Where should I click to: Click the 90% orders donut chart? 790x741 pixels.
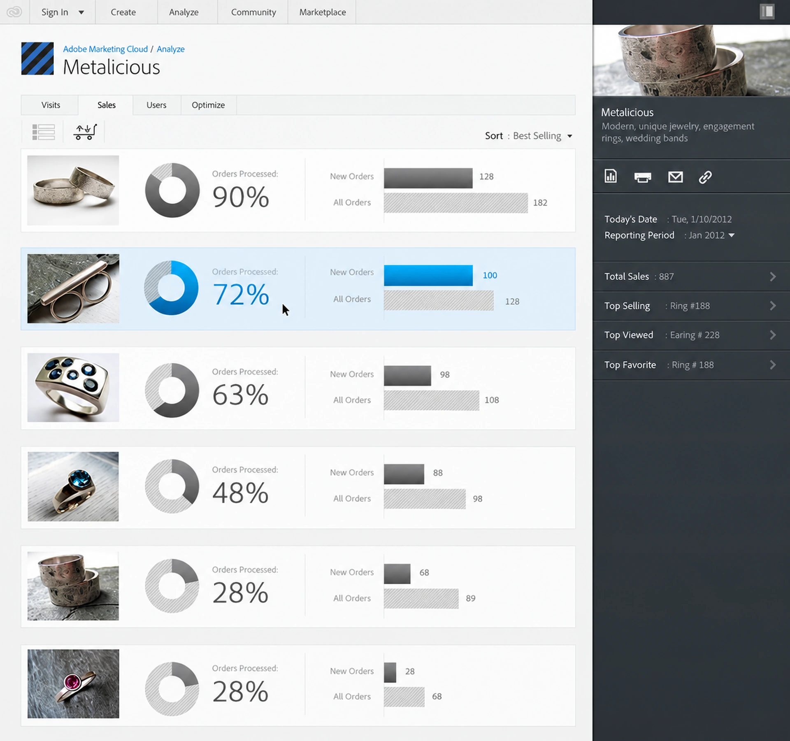point(172,190)
